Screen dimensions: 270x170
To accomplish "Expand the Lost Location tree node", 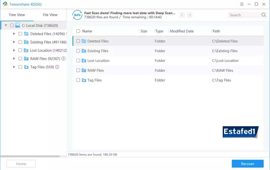I will pyautogui.click(x=14, y=50).
